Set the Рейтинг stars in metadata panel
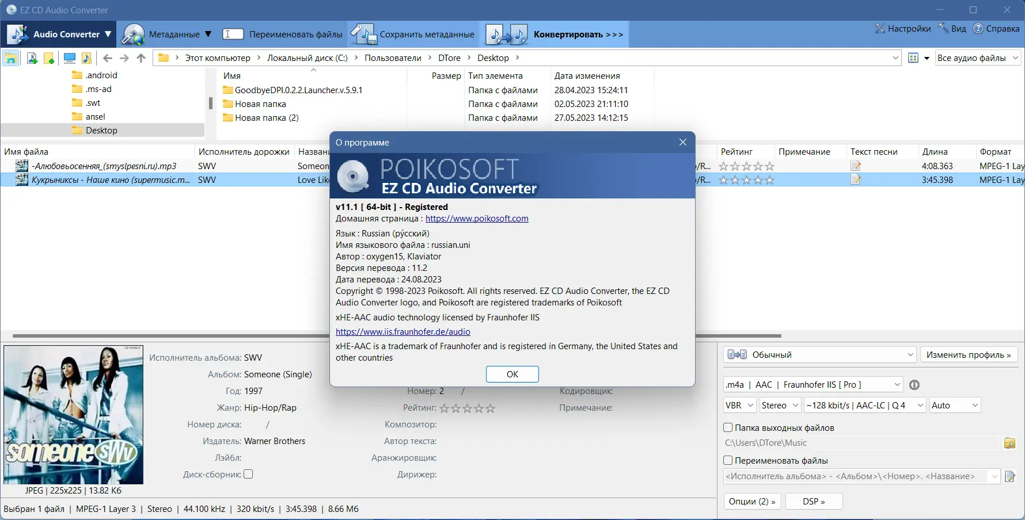 [467, 408]
